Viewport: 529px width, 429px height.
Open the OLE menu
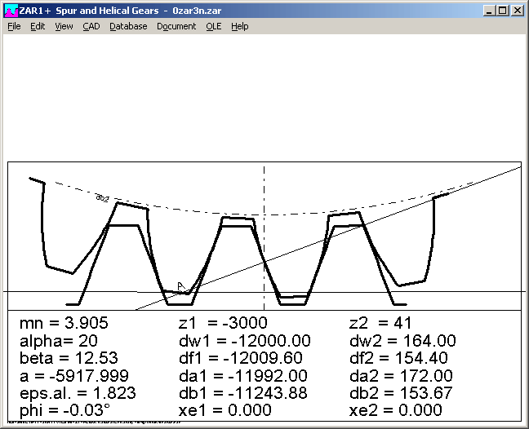[213, 26]
